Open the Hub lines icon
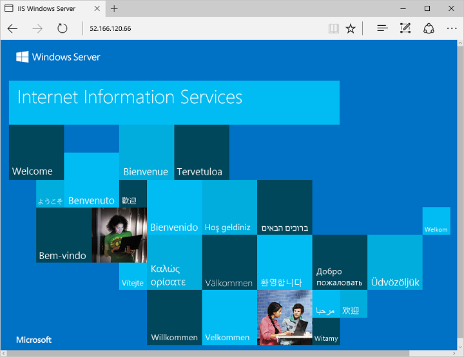The width and height of the screenshot is (464, 357). (382, 28)
